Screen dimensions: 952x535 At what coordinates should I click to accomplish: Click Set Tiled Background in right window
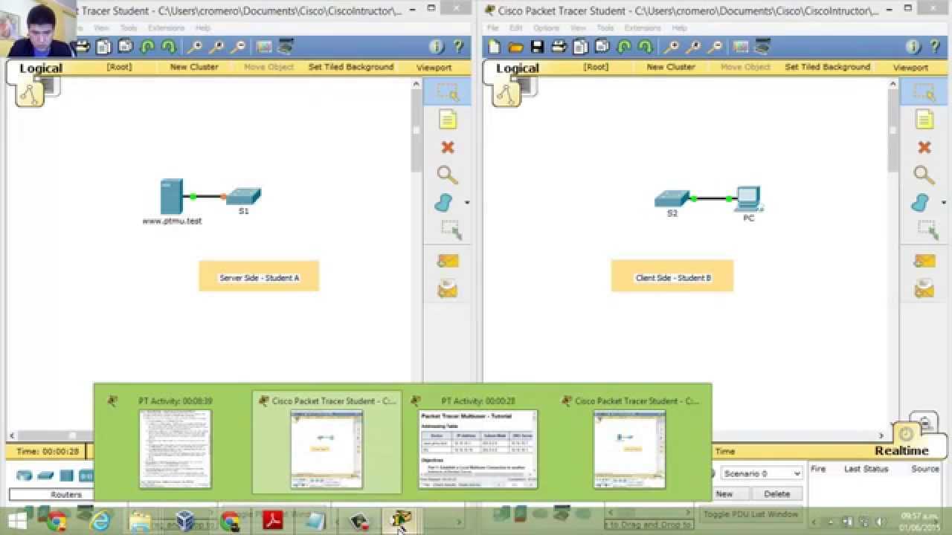[x=828, y=67]
